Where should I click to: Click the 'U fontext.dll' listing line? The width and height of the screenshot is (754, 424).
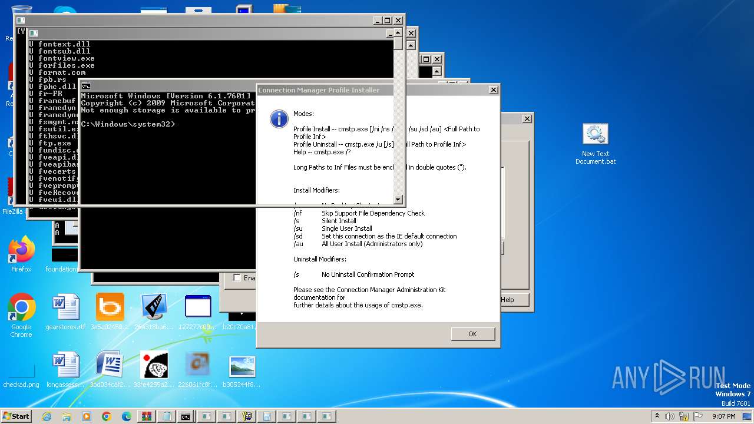tap(59, 44)
